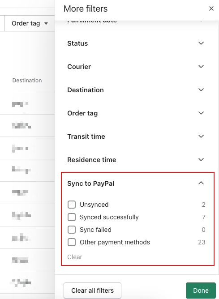Expand the Order tag filter chevron

201,113
